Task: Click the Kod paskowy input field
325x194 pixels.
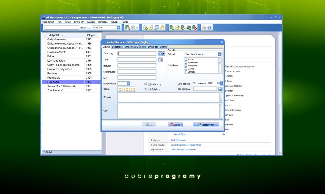Action: 205,89
